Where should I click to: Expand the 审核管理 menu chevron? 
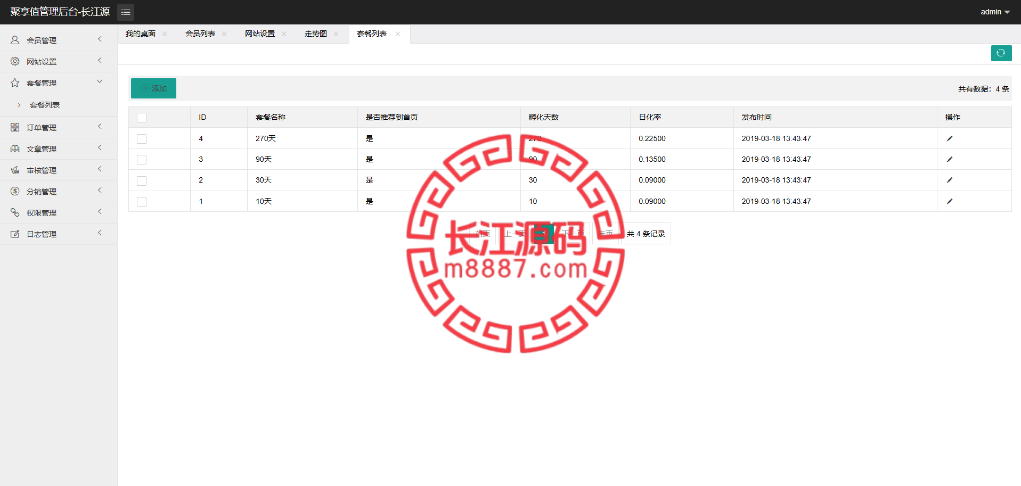(x=100, y=169)
